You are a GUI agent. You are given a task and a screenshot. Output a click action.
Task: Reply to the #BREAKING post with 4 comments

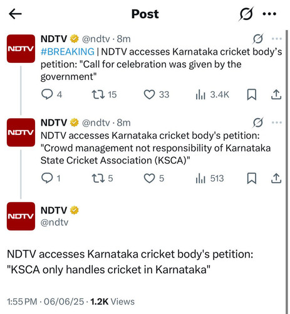(51, 94)
